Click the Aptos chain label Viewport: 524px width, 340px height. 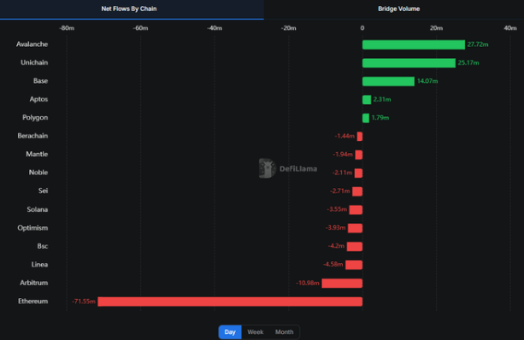[x=38, y=100]
